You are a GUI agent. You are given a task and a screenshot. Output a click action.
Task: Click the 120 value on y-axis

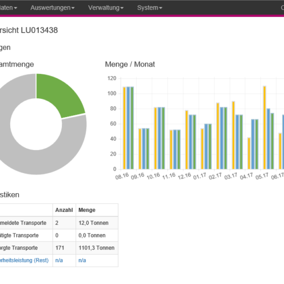(112, 78)
